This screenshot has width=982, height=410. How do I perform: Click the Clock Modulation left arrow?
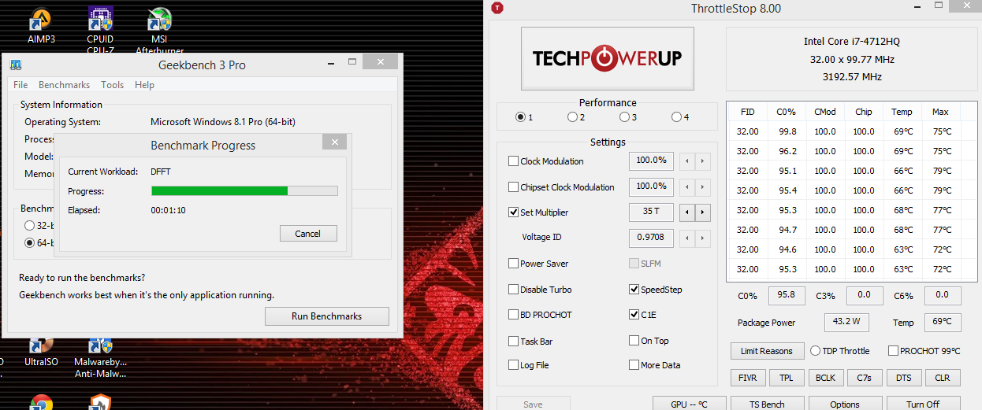tap(687, 161)
